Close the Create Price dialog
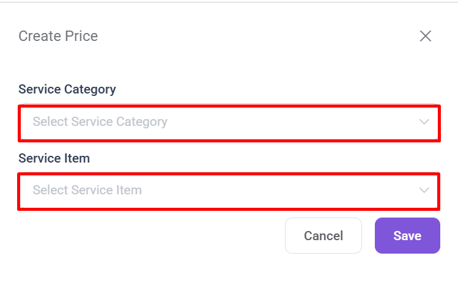458x308 pixels. tap(426, 36)
